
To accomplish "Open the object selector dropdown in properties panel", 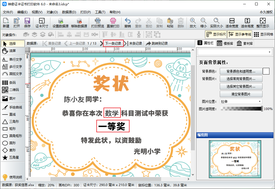I will click(235, 52).
